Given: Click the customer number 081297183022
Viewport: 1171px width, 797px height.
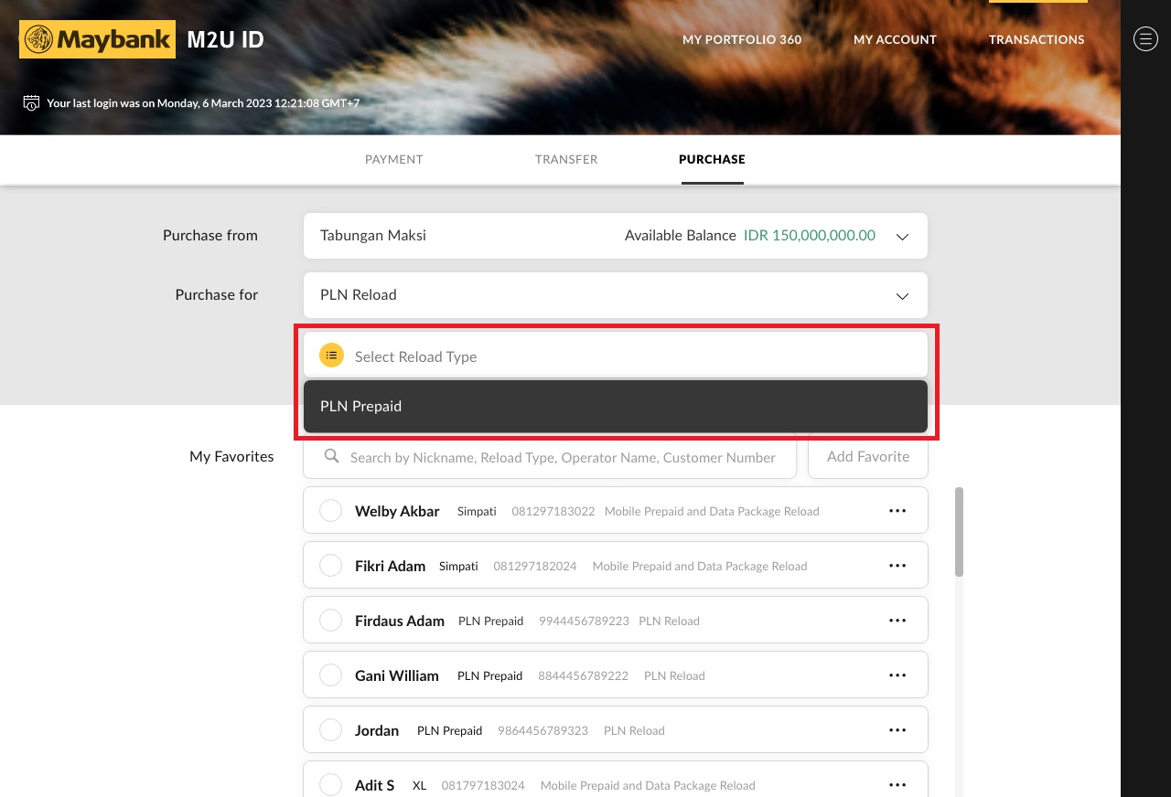Looking at the screenshot, I should click(553, 512).
